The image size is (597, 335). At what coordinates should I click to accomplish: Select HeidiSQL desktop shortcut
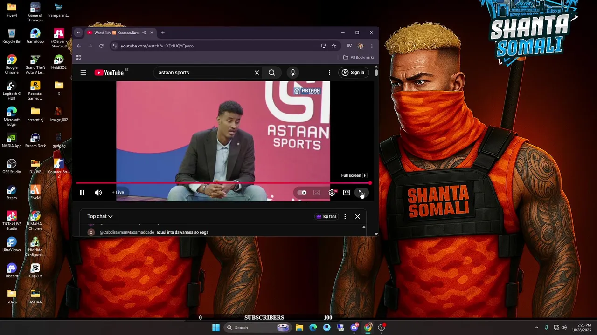click(59, 62)
